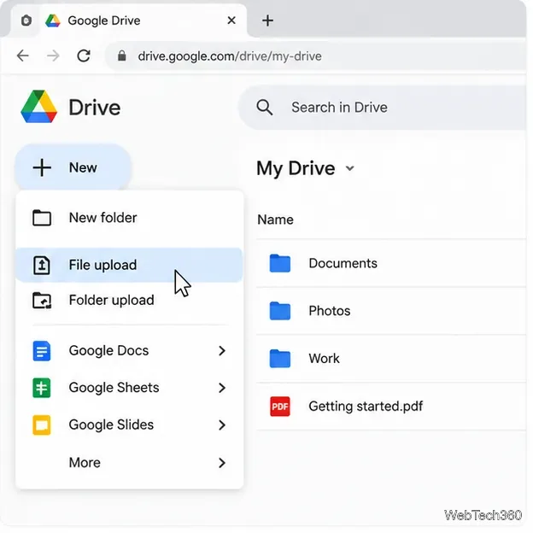
Task: Select the Work folder name
Action: [324, 359]
